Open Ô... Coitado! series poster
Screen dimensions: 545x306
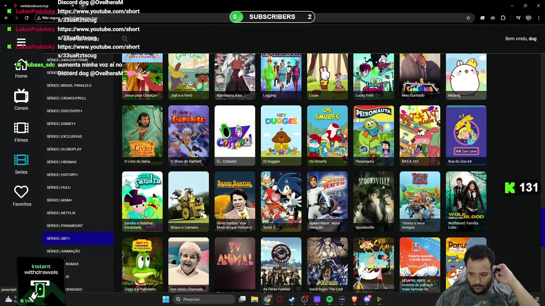[x=235, y=135]
